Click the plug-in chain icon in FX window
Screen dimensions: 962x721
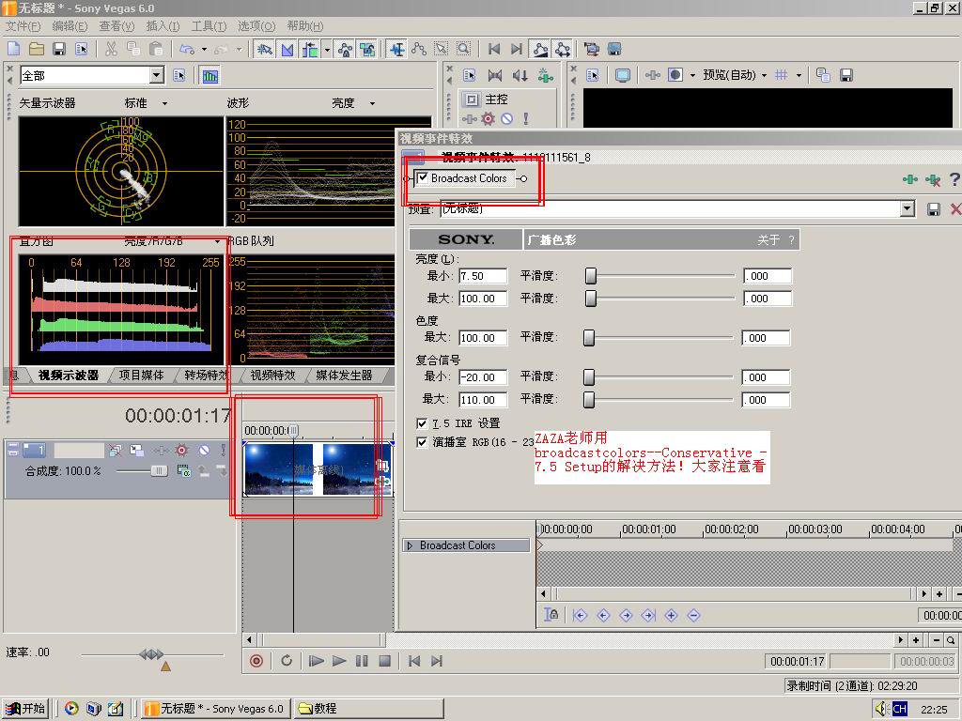point(909,179)
